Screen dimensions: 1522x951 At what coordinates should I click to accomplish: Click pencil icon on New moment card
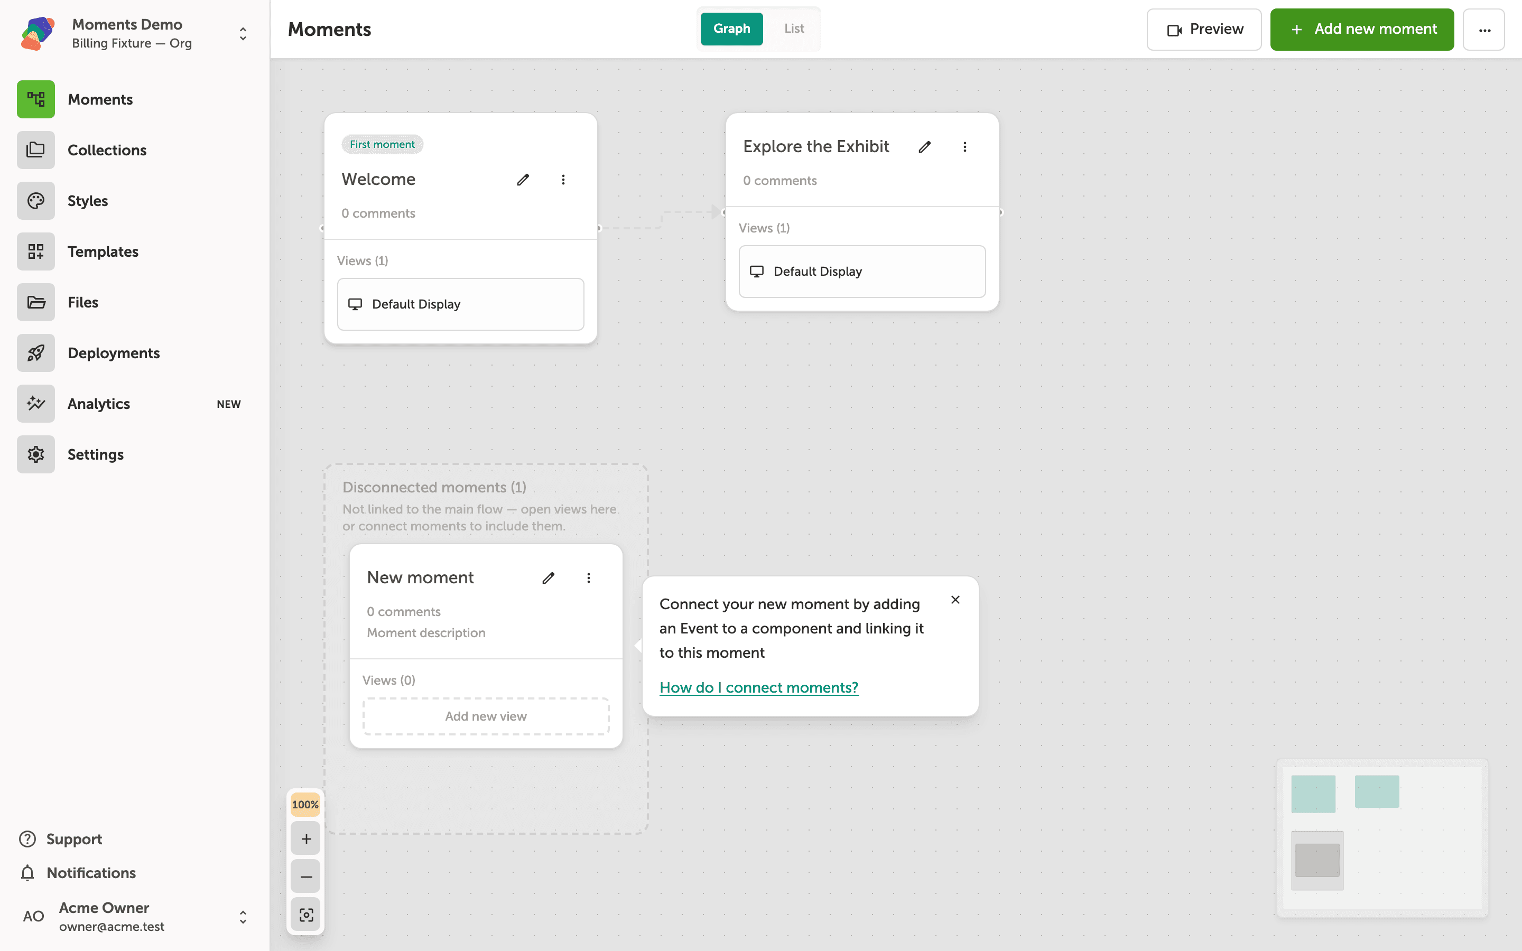coord(549,578)
